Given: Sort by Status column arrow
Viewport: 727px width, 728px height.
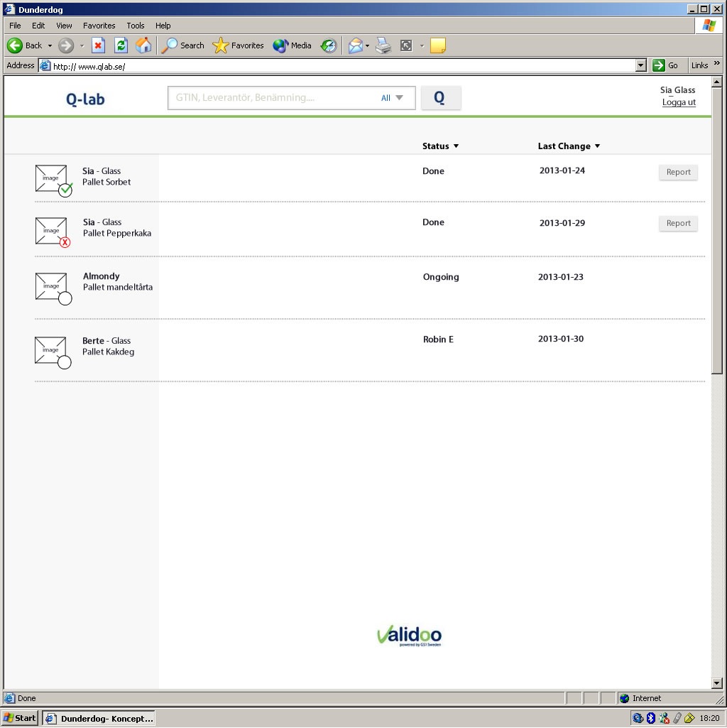Looking at the screenshot, I should (x=456, y=146).
